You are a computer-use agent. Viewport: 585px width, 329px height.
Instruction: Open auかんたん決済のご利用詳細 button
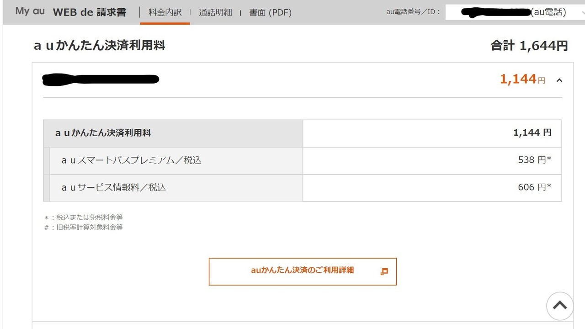303,271
